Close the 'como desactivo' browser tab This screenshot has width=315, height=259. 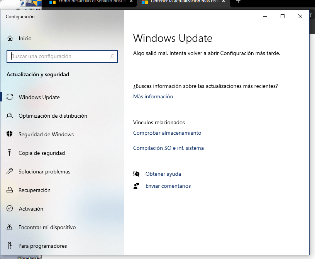click(x=131, y=2)
